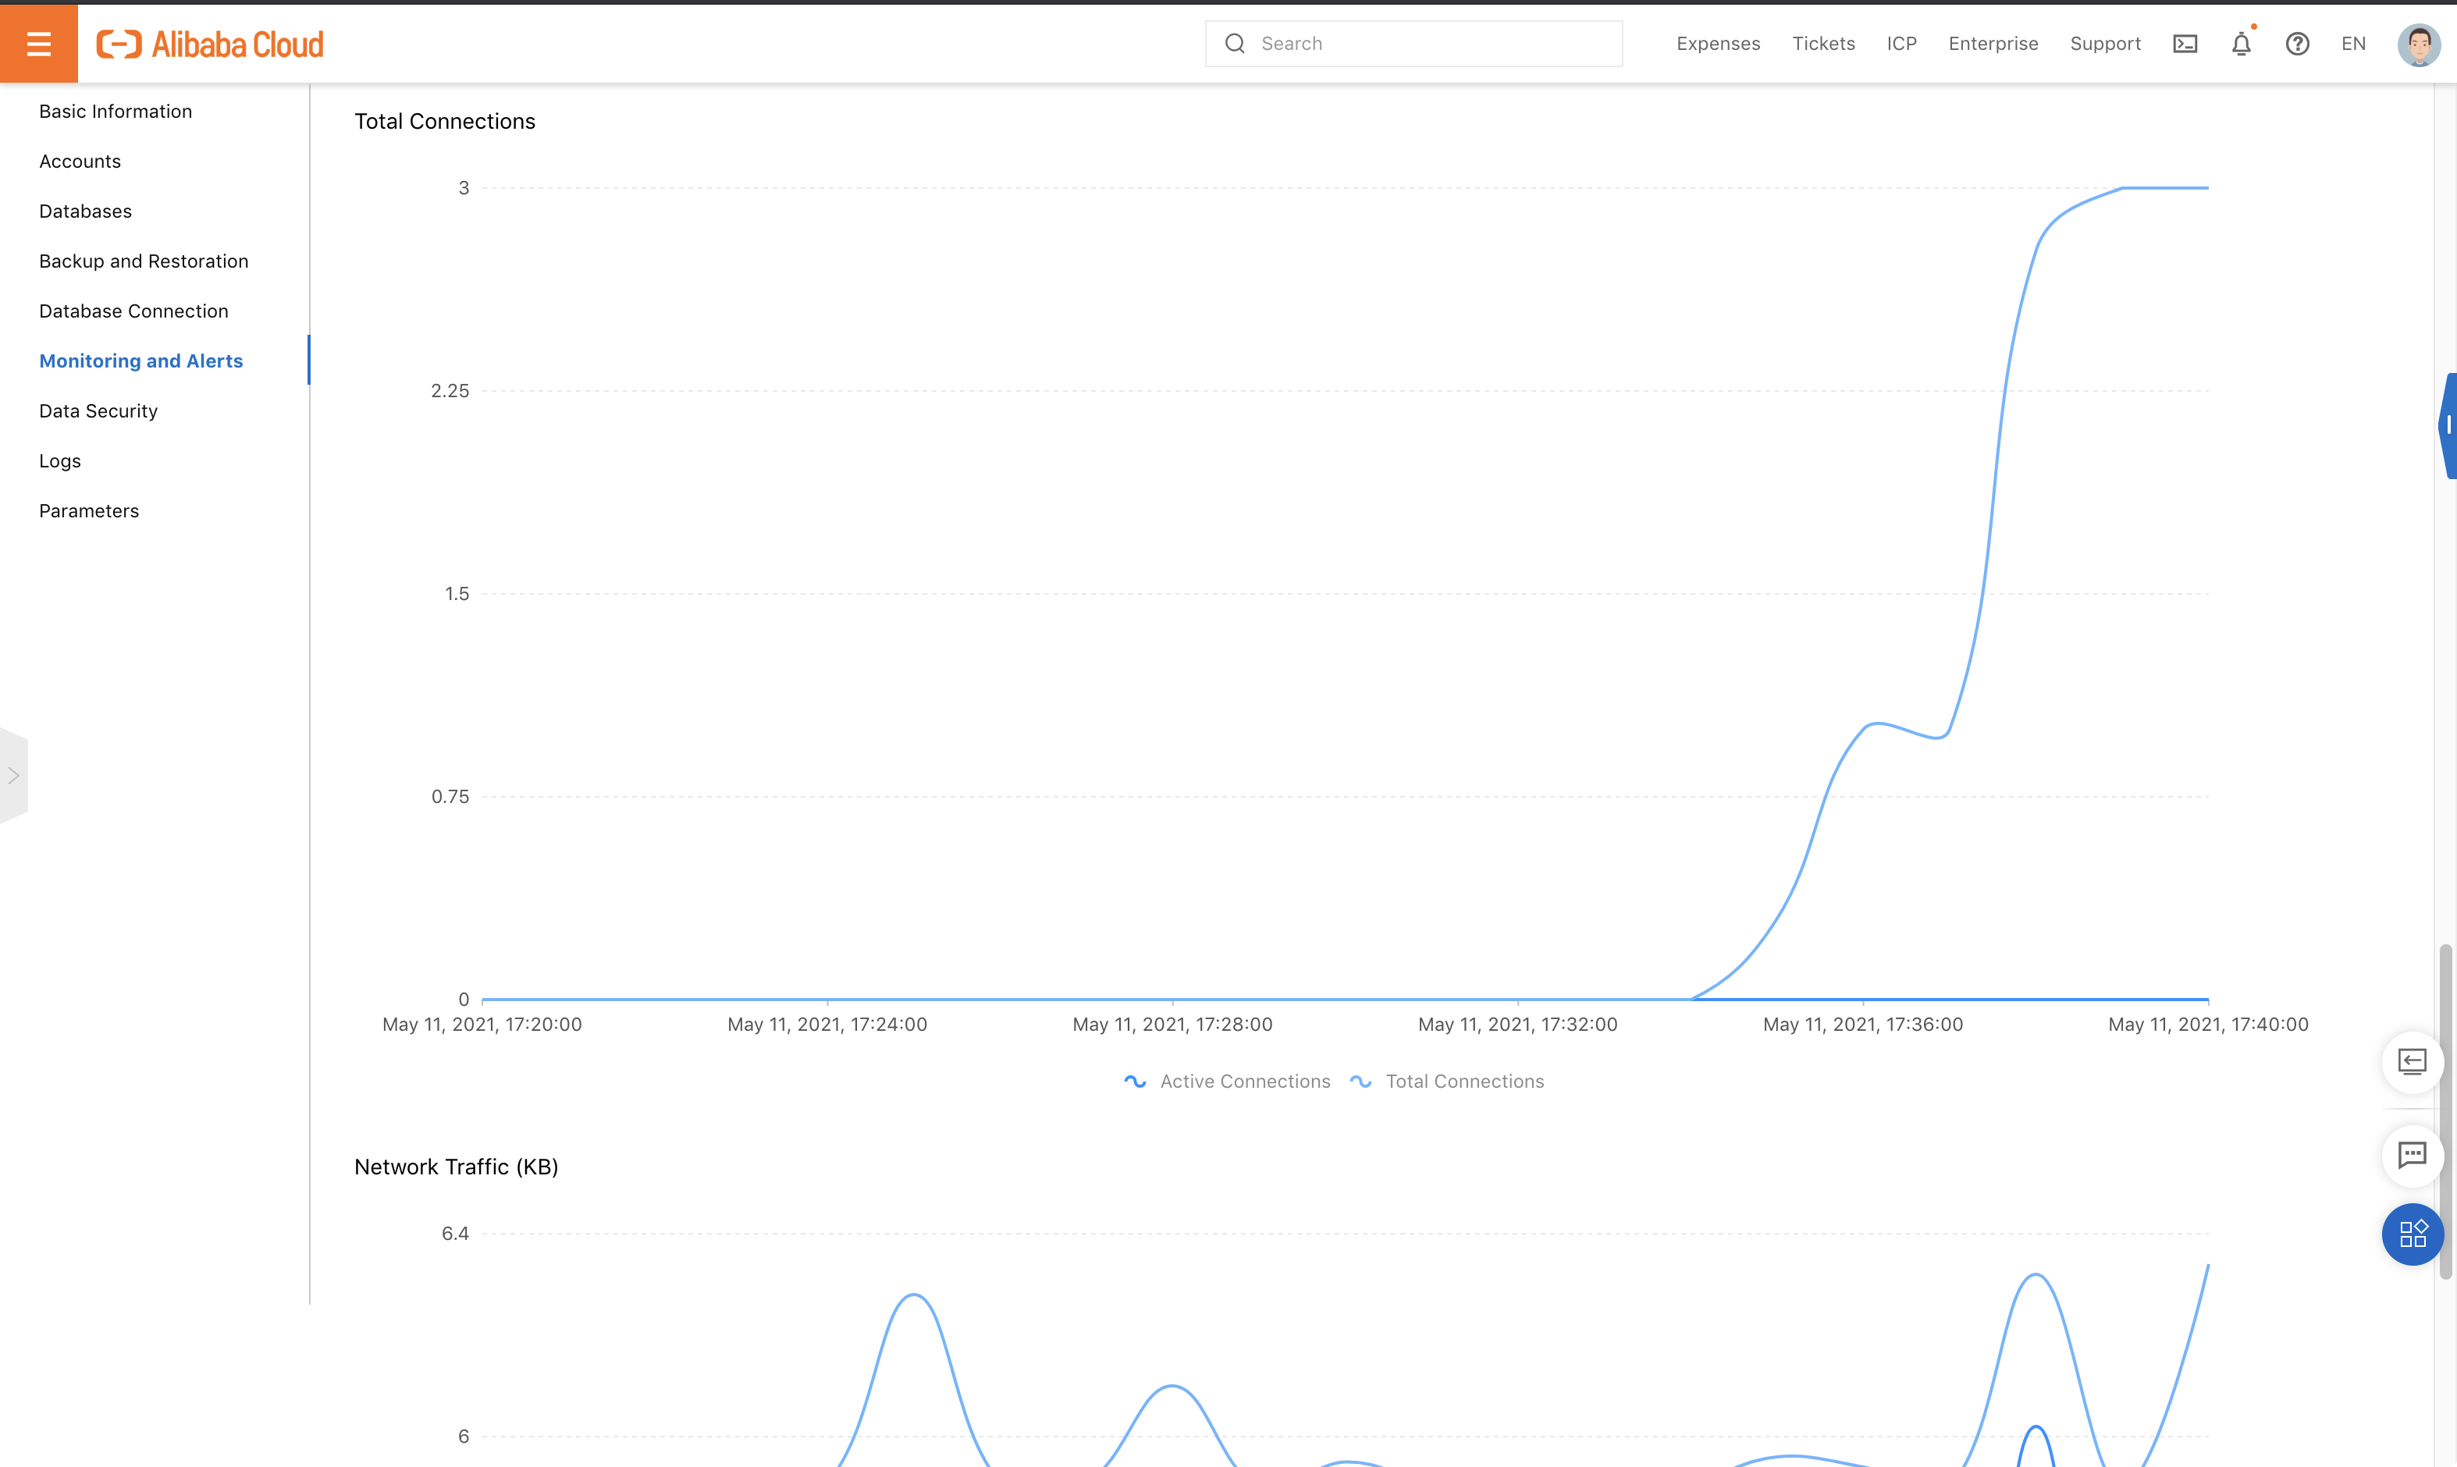The image size is (2457, 1467).
Task: Click the 17:36:00 time axis label
Action: tap(1863, 1025)
